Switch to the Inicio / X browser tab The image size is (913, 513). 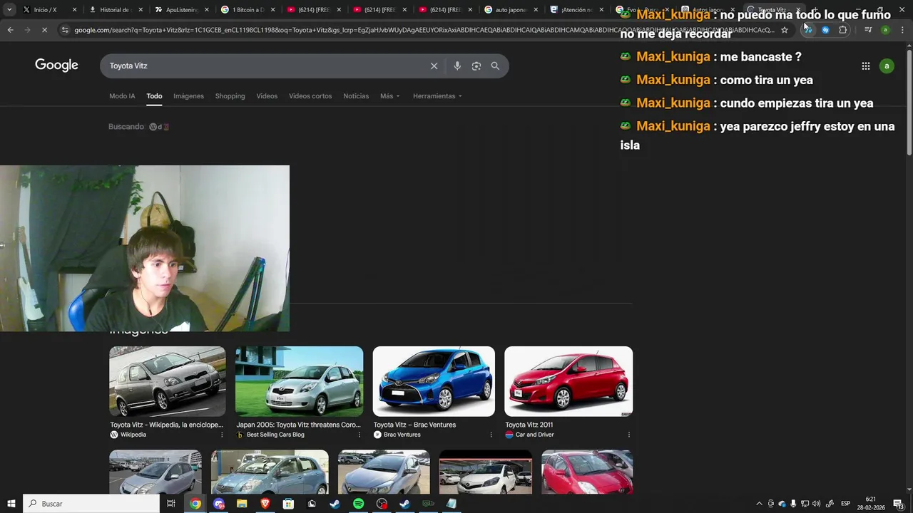[x=49, y=10]
